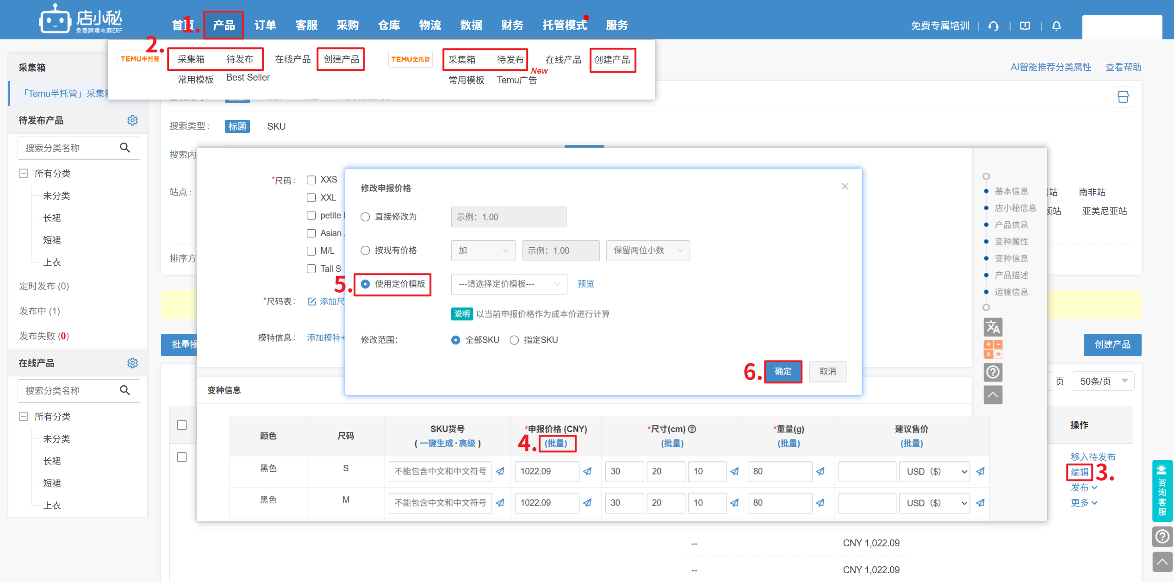1174x582 pixels.
Task: Collapse 所有分类 tree under 待发布产品
Action: [x=23, y=173]
